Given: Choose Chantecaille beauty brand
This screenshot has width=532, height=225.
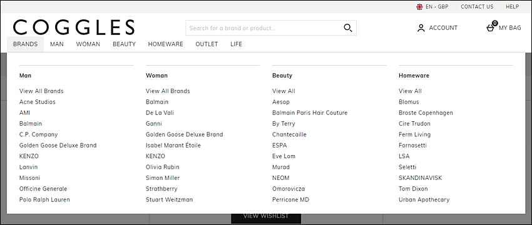Looking at the screenshot, I should coord(289,134).
